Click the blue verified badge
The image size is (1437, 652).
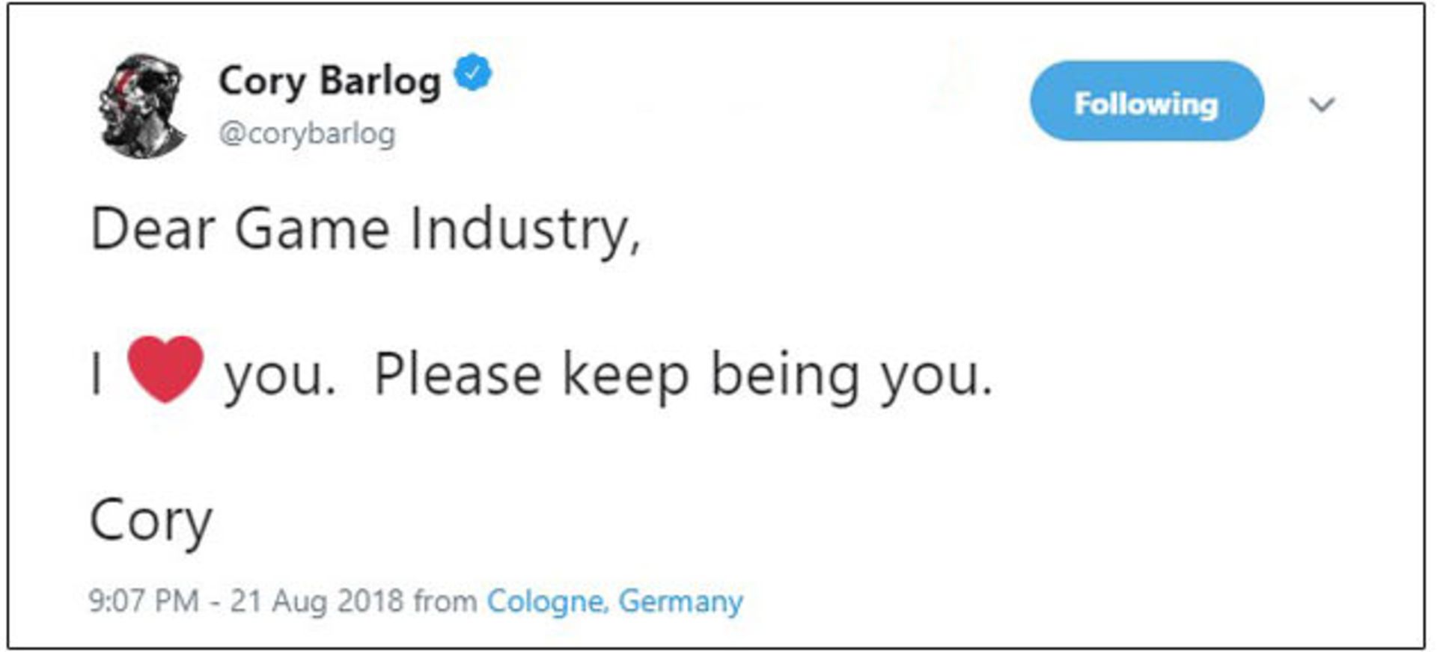(473, 73)
